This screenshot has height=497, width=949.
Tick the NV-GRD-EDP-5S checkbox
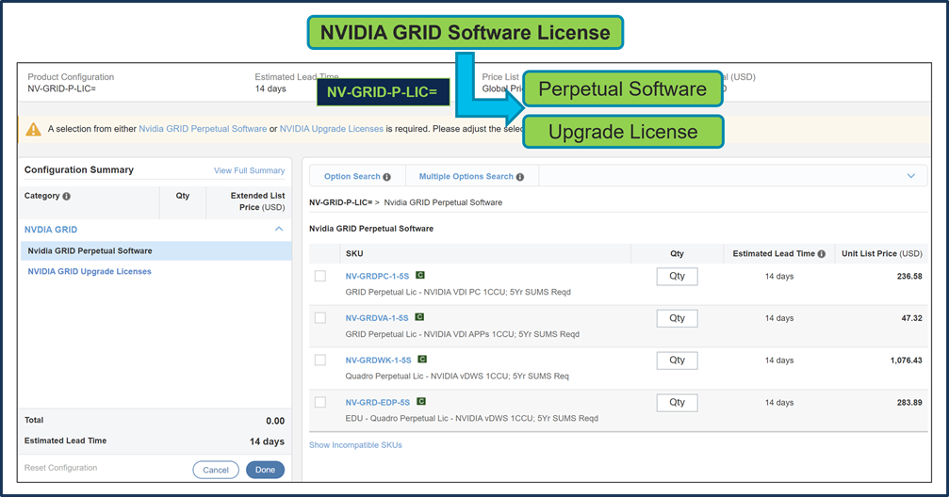click(320, 402)
